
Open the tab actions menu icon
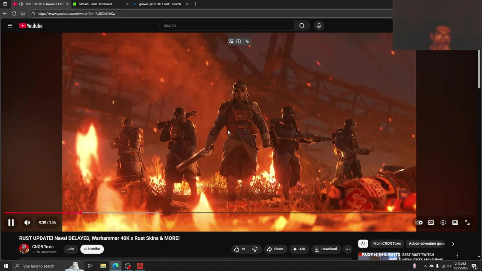coord(5,4)
